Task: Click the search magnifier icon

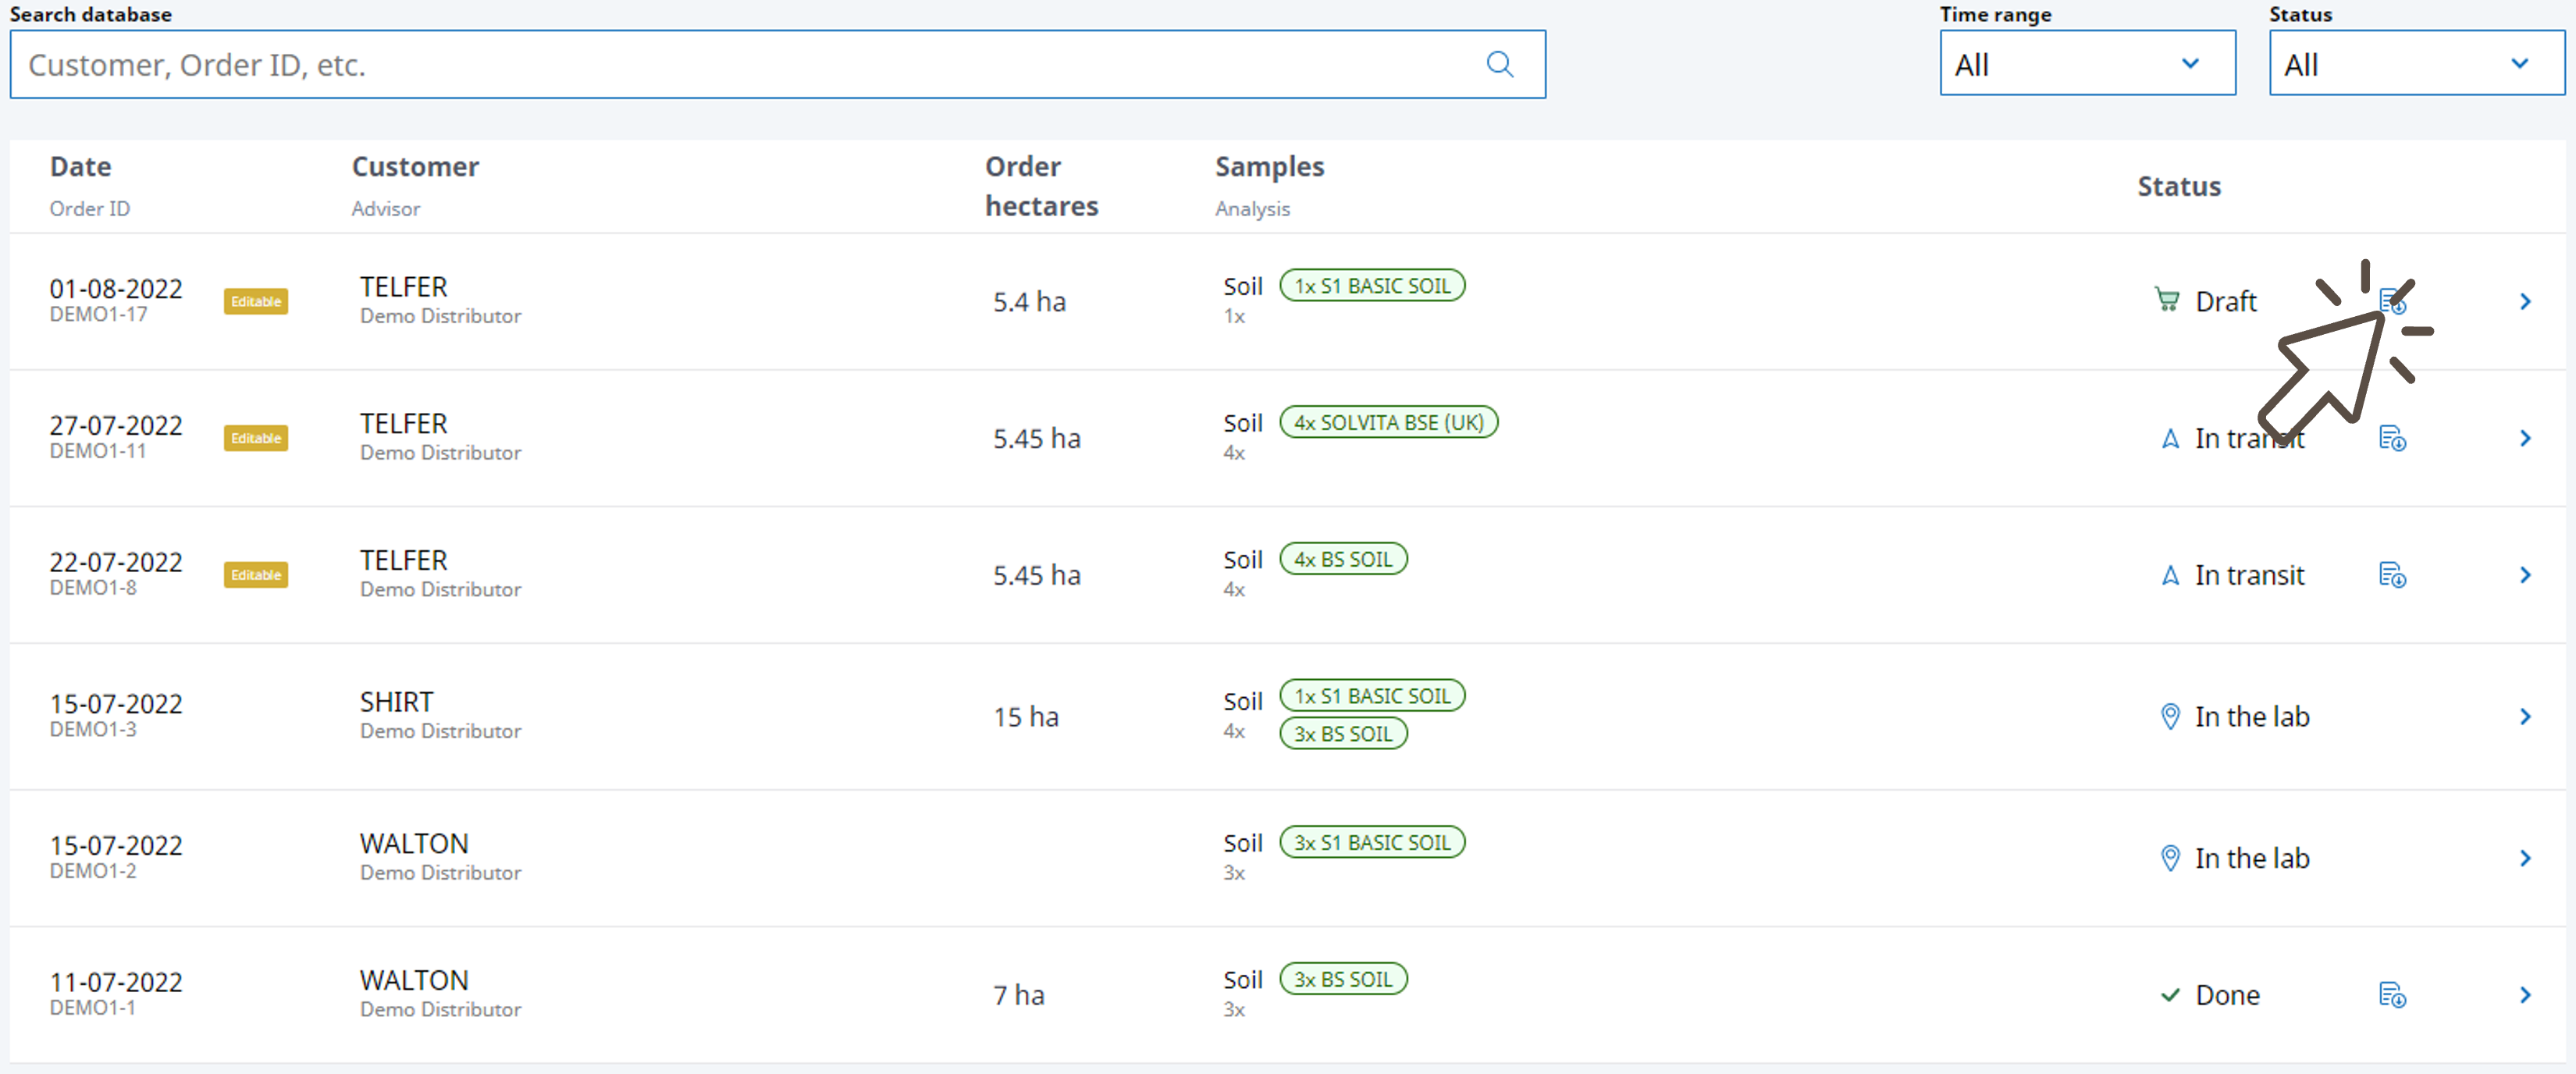Action: point(1499,65)
